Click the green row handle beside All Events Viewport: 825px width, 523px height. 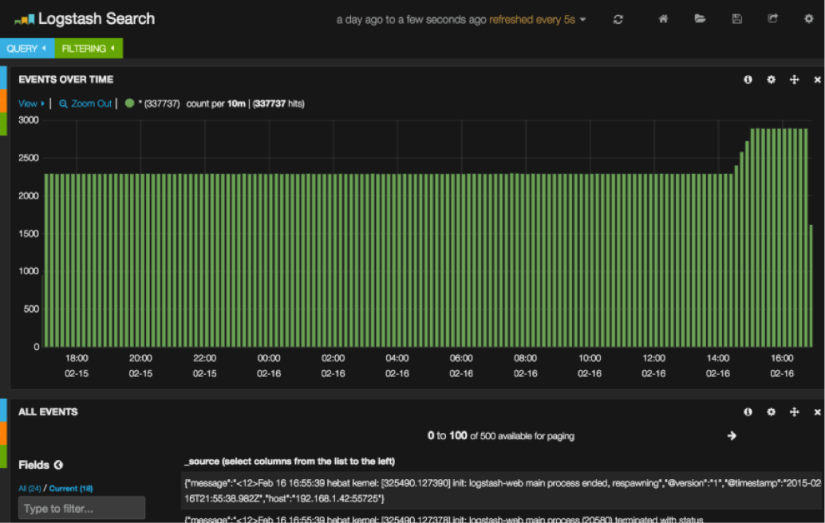pyautogui.click(x=3, y=457)
